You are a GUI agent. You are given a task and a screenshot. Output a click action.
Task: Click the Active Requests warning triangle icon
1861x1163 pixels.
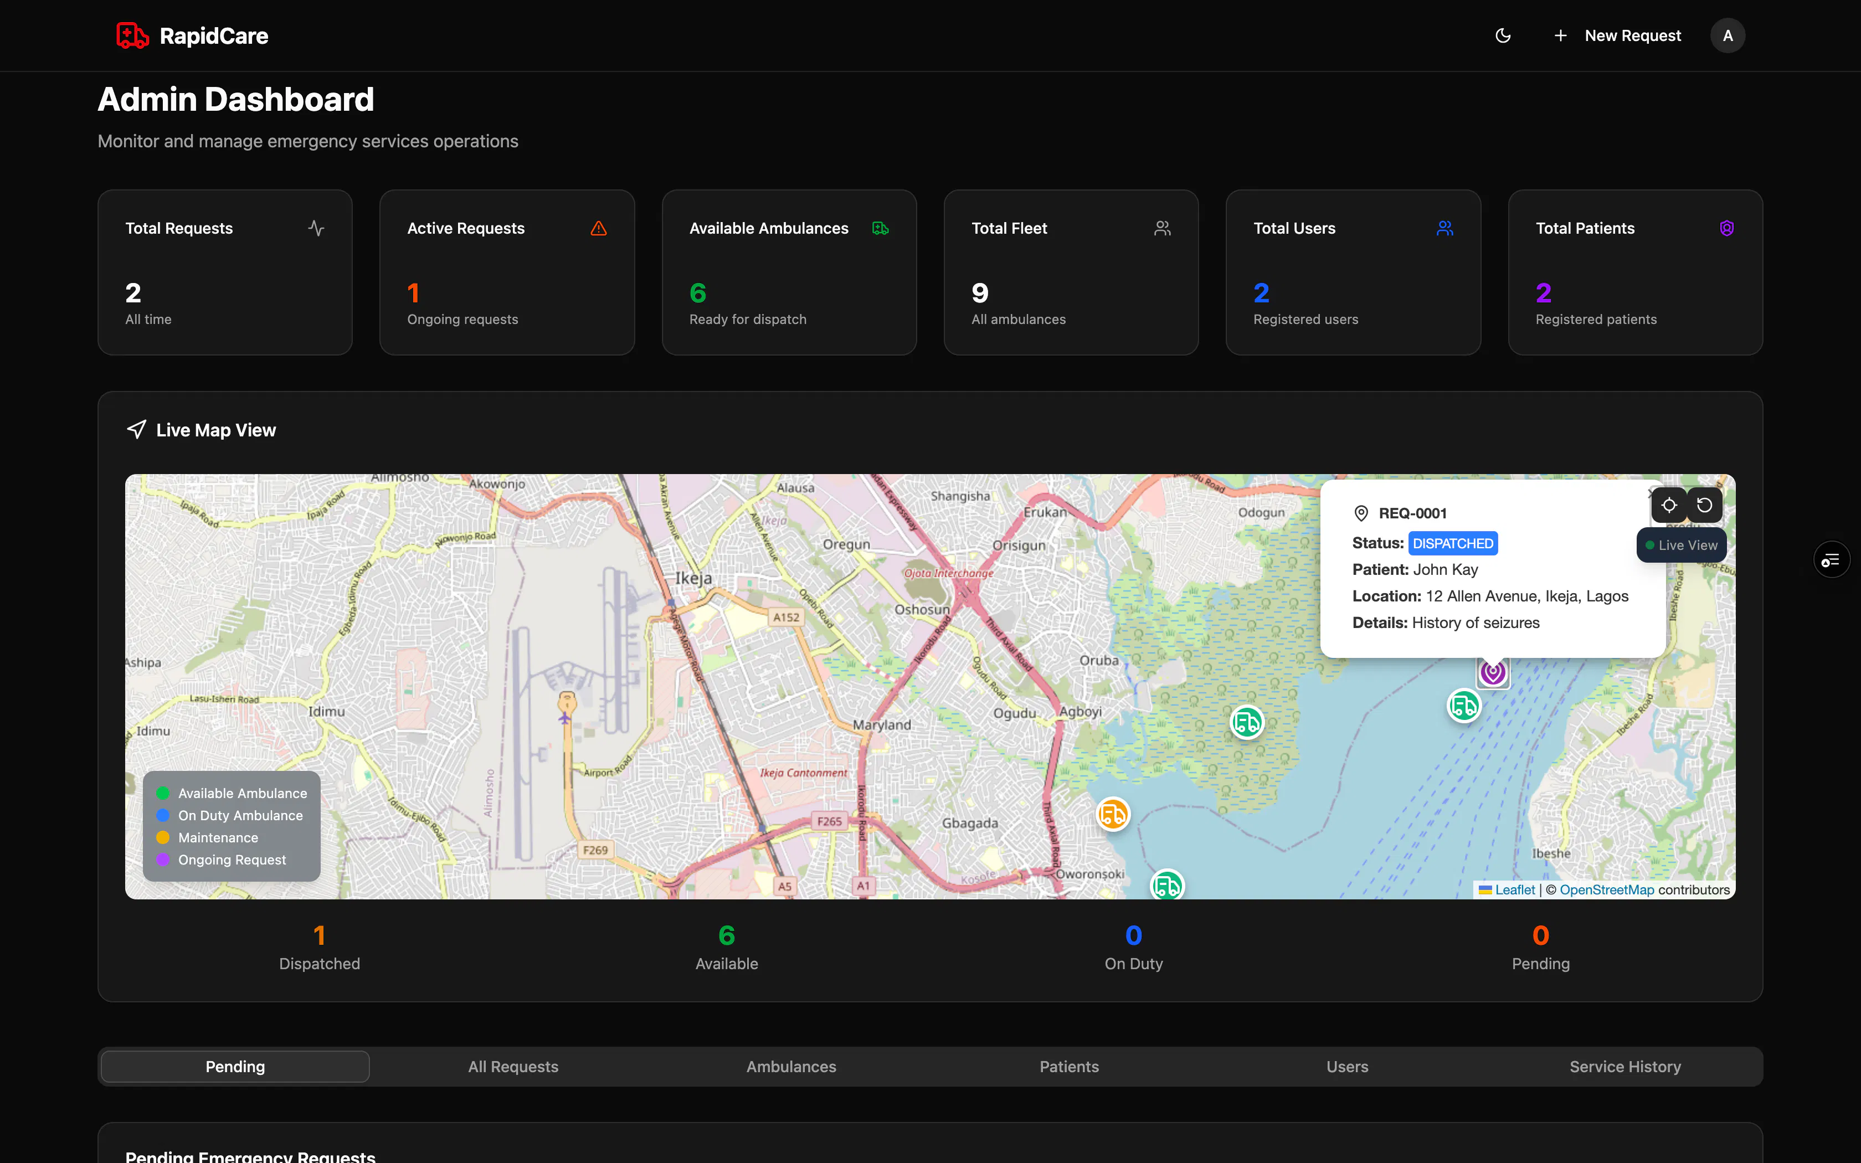598,228
